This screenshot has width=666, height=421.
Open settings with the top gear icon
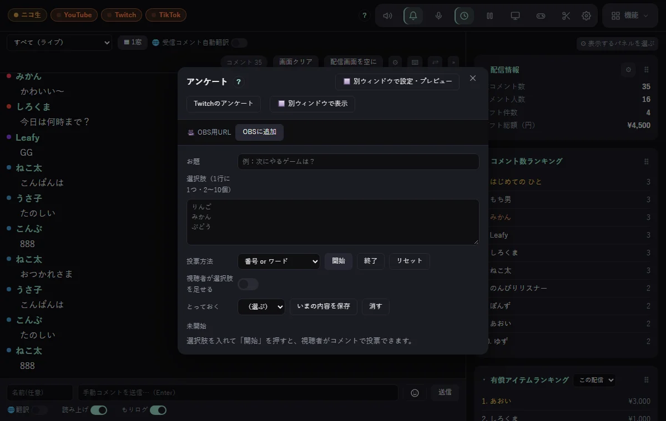coord(586,16)
